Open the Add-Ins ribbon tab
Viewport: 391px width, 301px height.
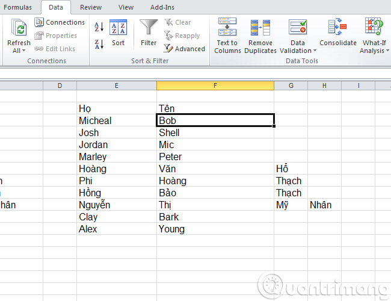point(162,7)
